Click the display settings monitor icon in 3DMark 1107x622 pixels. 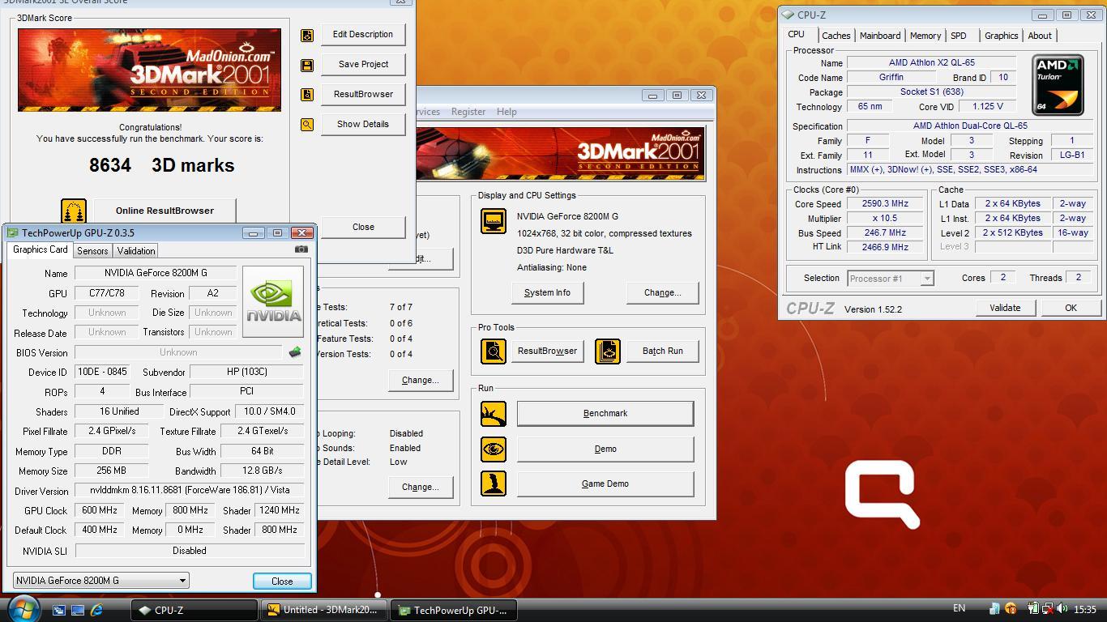tap(494, 221)
